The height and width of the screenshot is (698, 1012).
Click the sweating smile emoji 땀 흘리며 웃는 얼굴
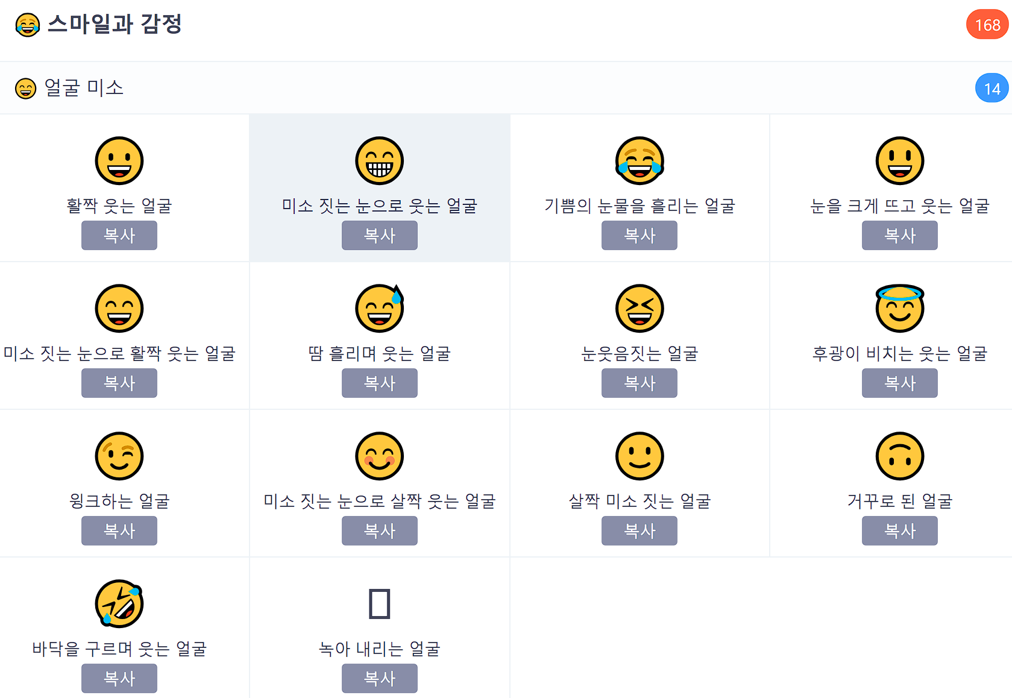[379, 308]
